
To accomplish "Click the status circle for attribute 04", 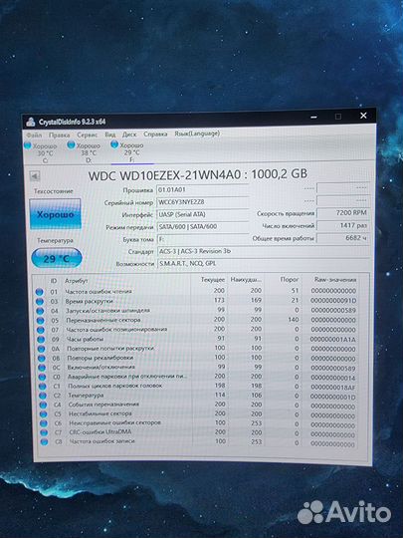I will coord(40,311).
